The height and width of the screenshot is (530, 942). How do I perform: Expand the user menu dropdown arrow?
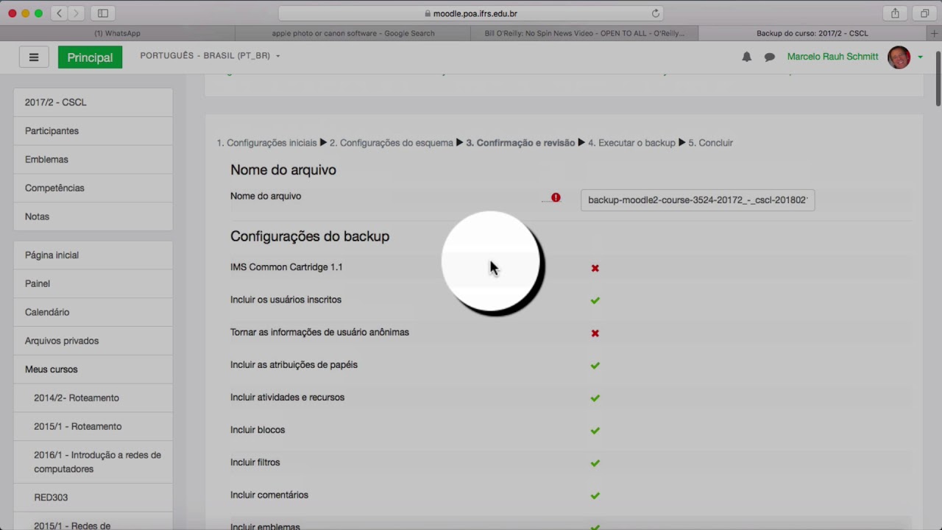[920, 57]
